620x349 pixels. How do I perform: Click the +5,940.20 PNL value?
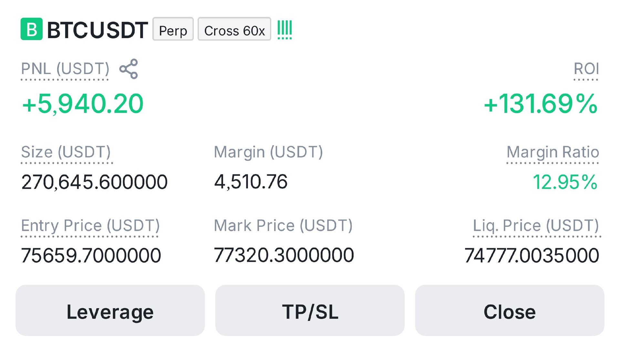click(x=83, y=104)
